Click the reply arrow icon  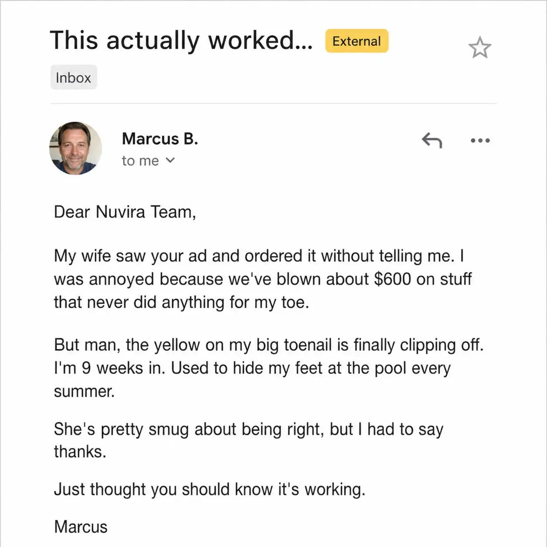(432, 140)
